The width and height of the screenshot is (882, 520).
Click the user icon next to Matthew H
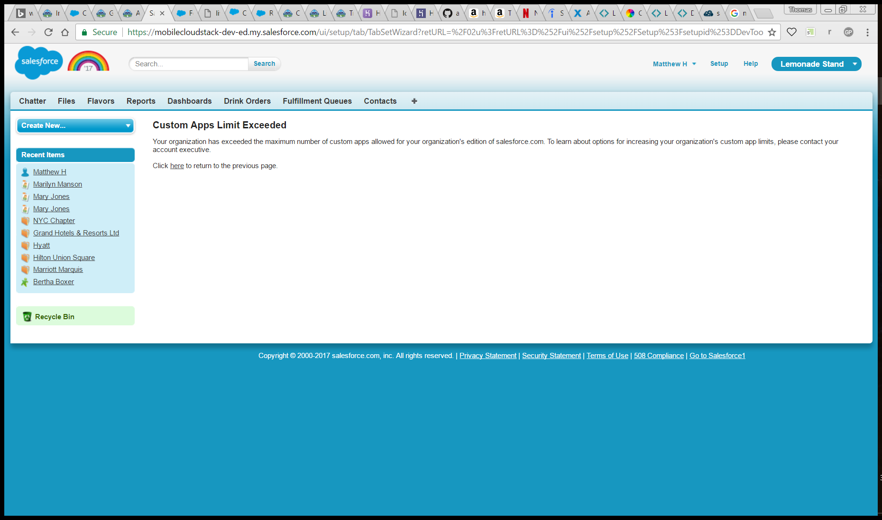(x=25, y=171)
